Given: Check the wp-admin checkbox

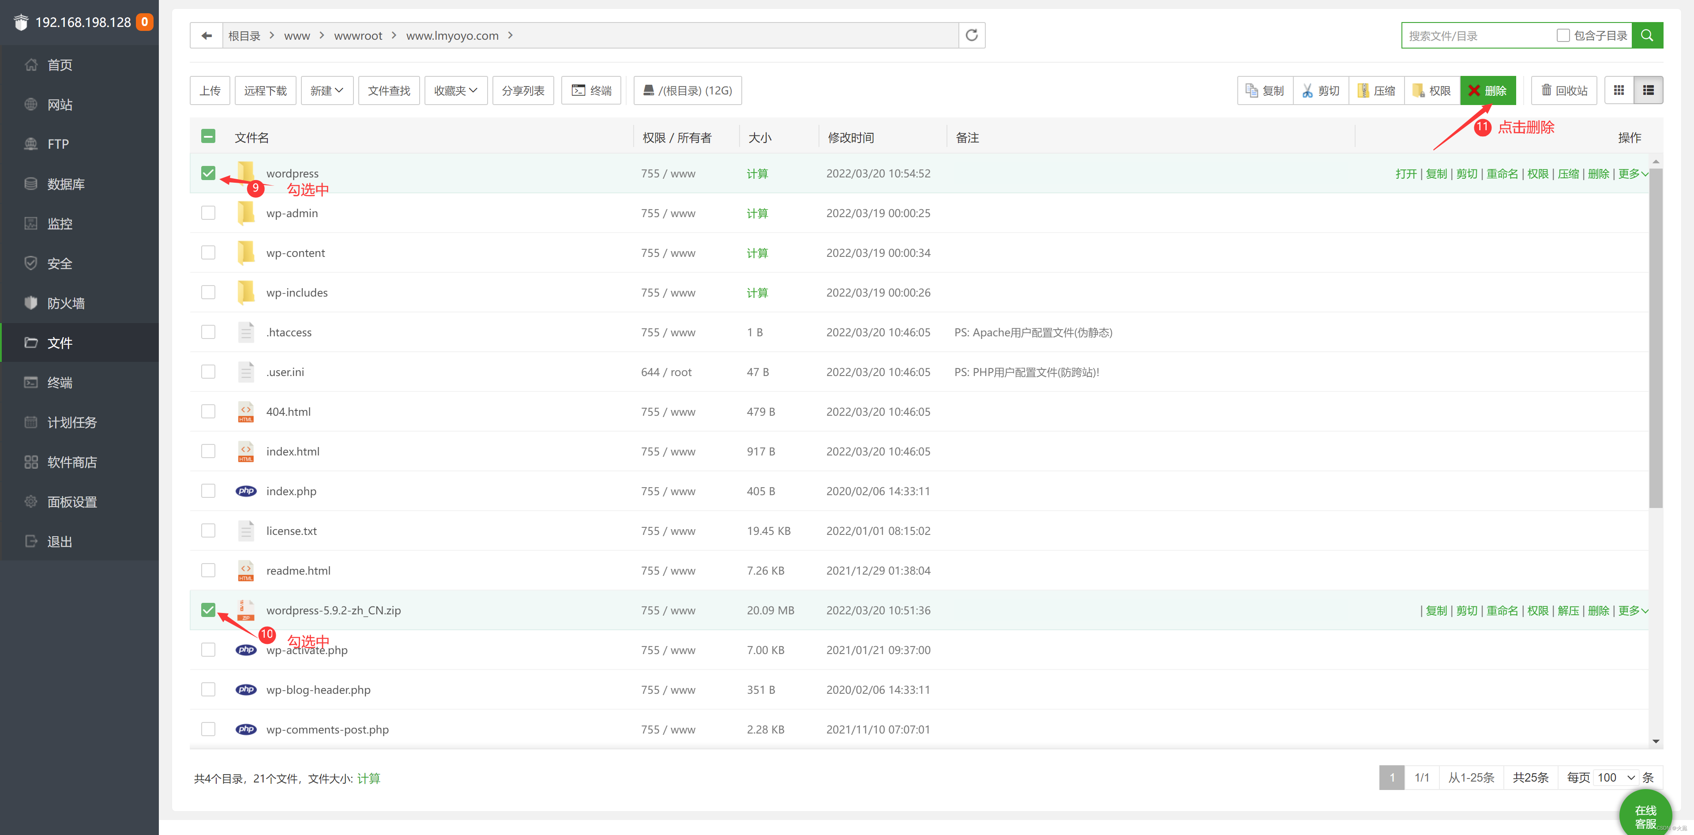Looking at the screenshot, I should tap(208, 212).
